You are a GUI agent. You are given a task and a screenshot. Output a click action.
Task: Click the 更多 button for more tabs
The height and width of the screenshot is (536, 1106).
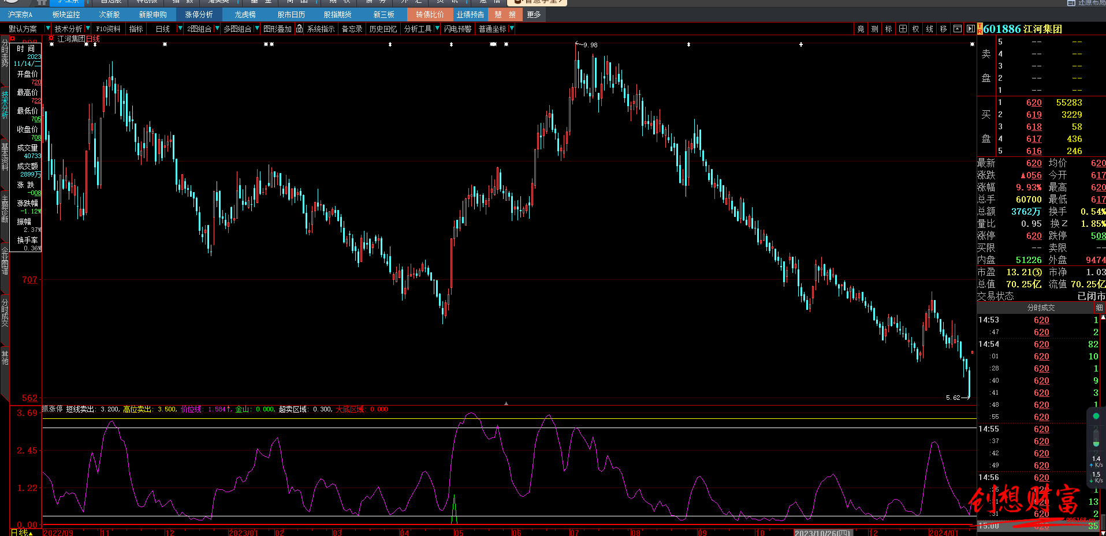[x=534, y=14]
